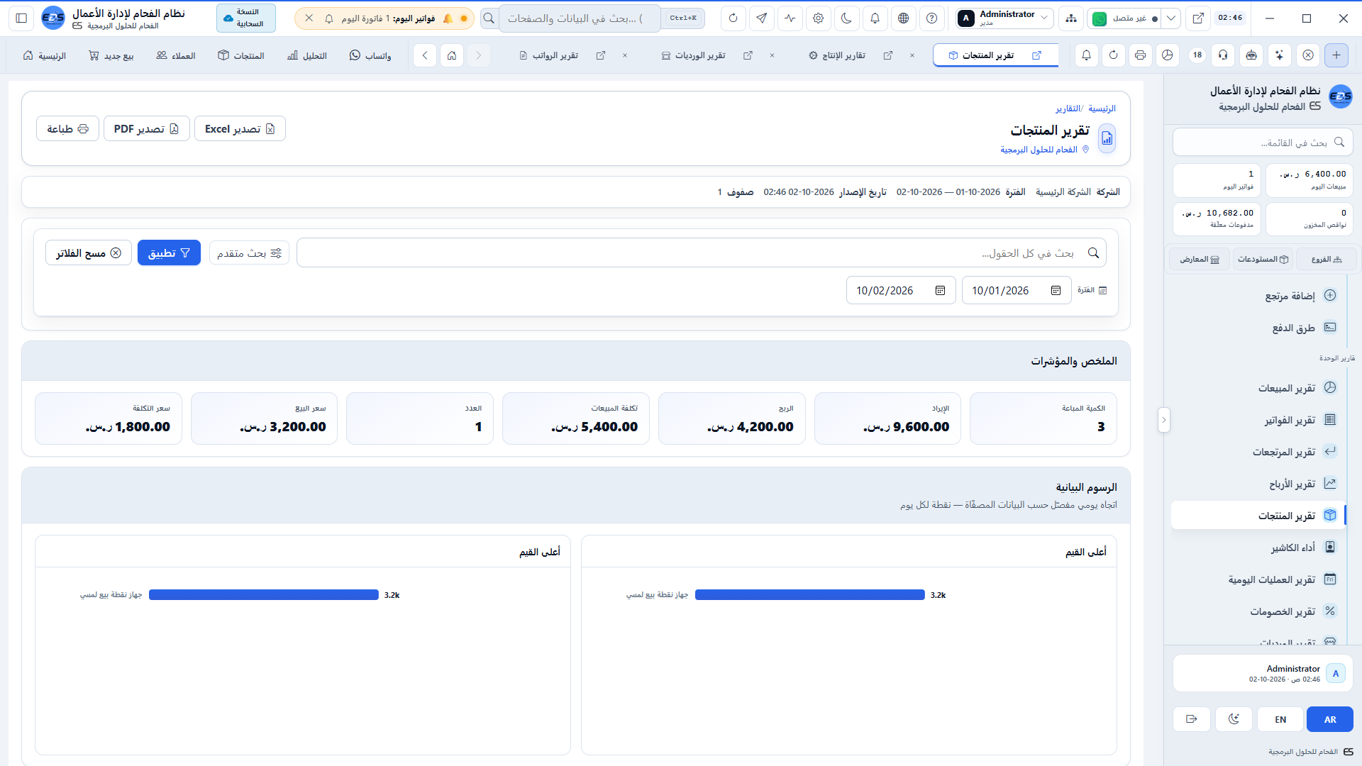
Task: Open تقرير المبيعات in sidebar
Action: (x=1258, y=388)
